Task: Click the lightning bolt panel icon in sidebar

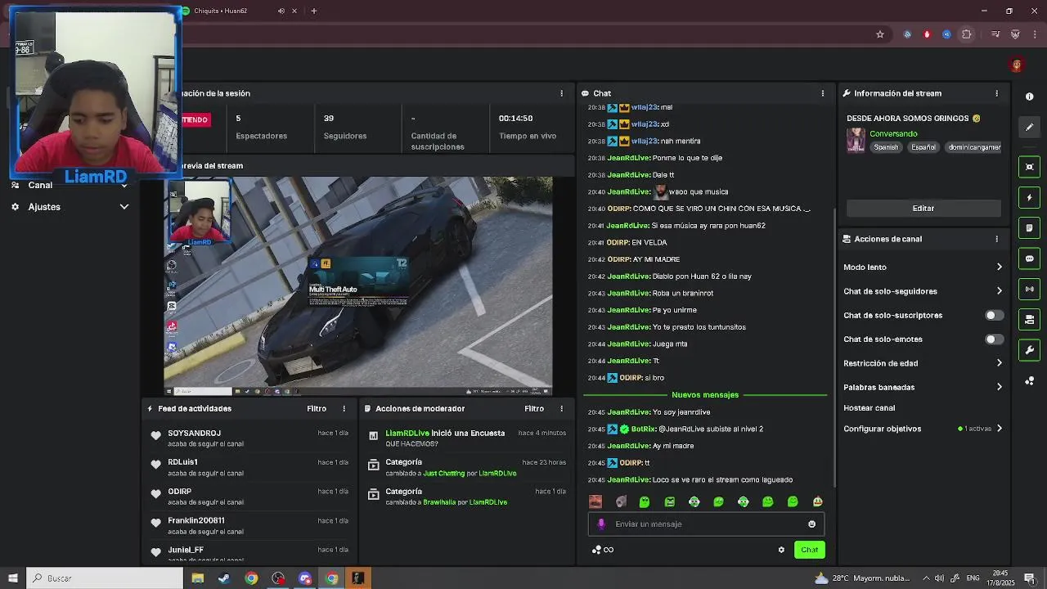Action: point(1029,197)
